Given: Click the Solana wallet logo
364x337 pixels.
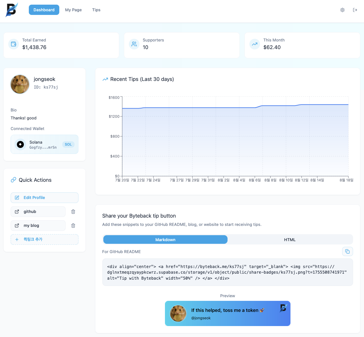Looking at the screenshot, I should (20, 144).
